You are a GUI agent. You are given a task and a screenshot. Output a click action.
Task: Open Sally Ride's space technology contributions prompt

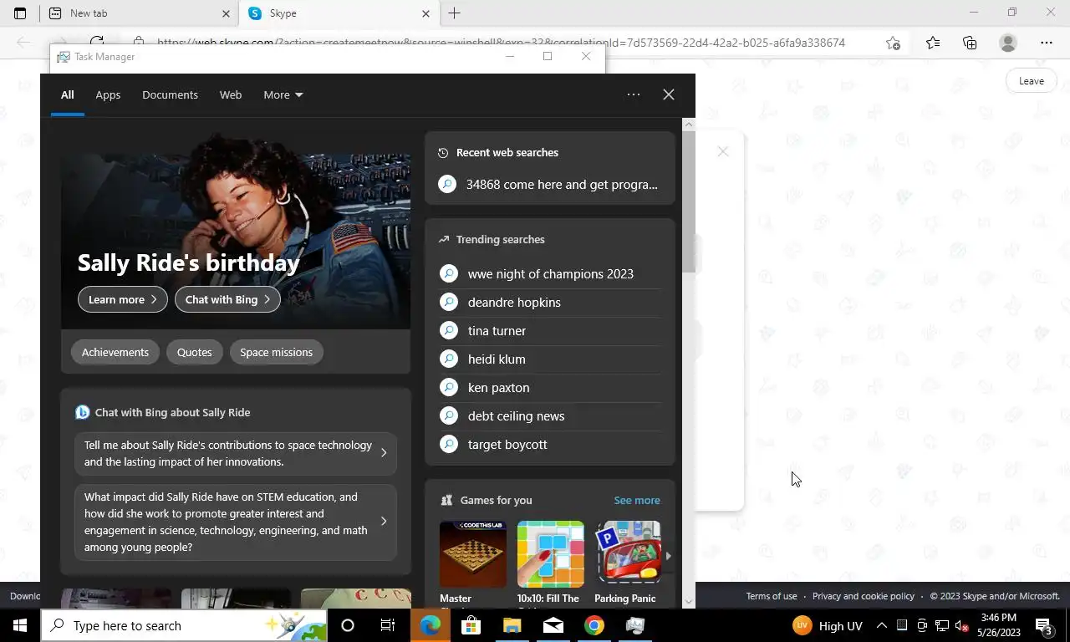click(x=236, y=453)
